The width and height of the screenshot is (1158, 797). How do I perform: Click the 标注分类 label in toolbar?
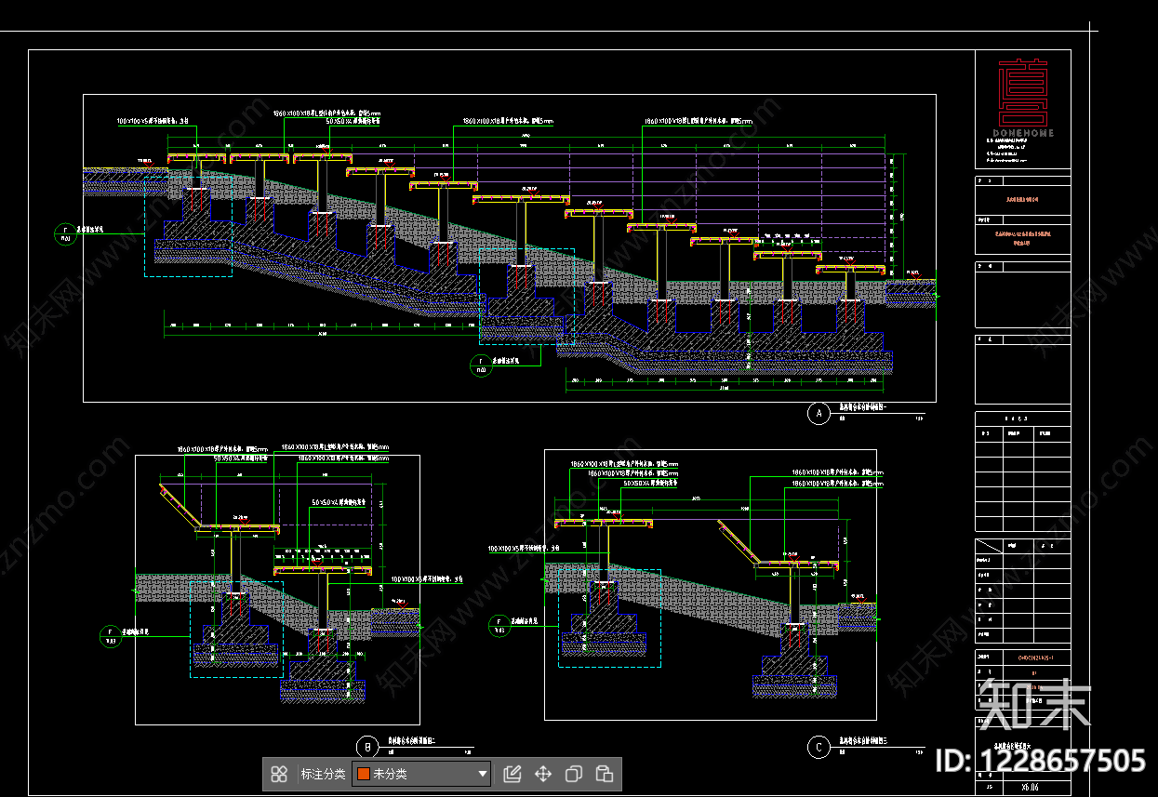[x=323, y=774]
